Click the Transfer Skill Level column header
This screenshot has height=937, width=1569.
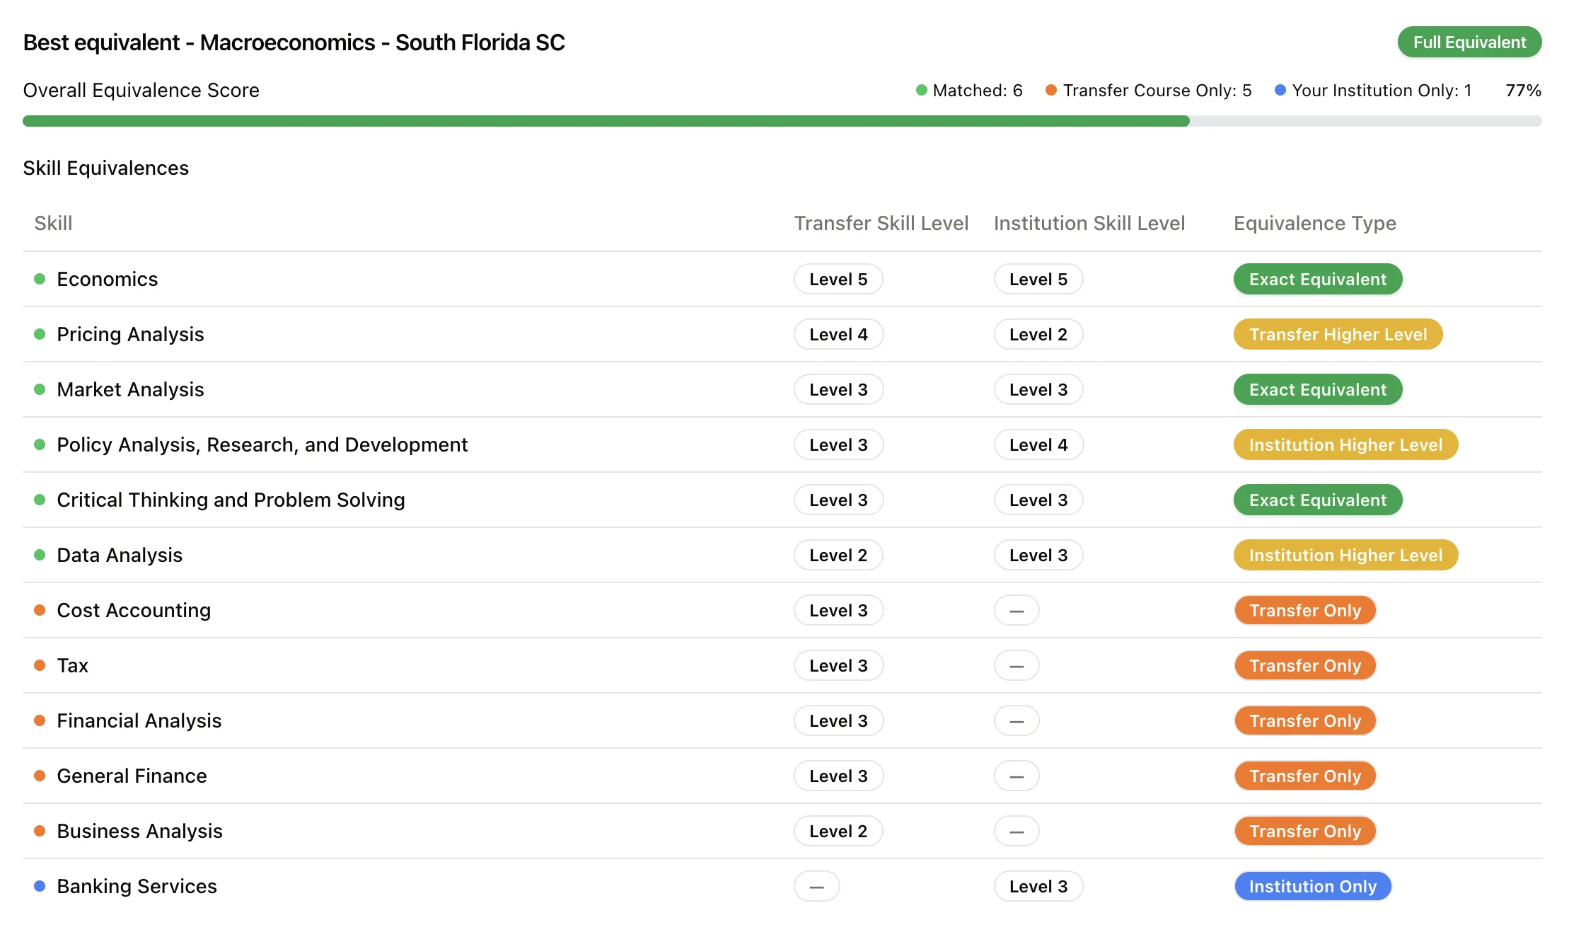click(881, 224)
